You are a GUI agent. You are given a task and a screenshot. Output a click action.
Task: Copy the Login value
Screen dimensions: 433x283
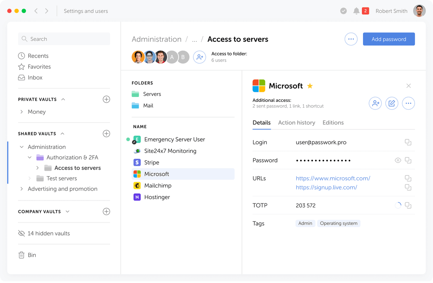point(408,142)
